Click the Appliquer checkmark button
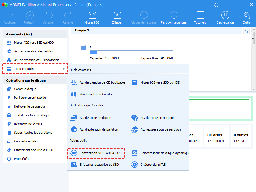This screenshot has width=256, height=192. pos(10,18)
